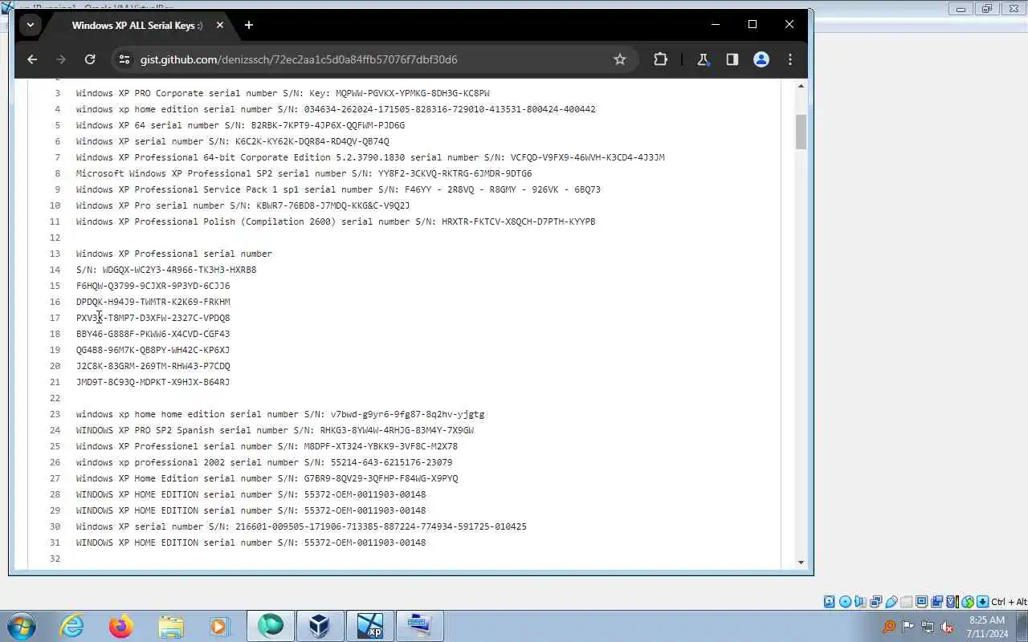Click VirtualBox audio indicator
1028x642 pixels.
tap(860, 602)
